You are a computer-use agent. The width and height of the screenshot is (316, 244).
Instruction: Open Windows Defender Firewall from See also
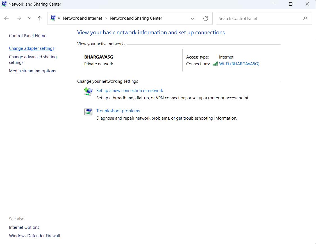click(x=34, y=236)
